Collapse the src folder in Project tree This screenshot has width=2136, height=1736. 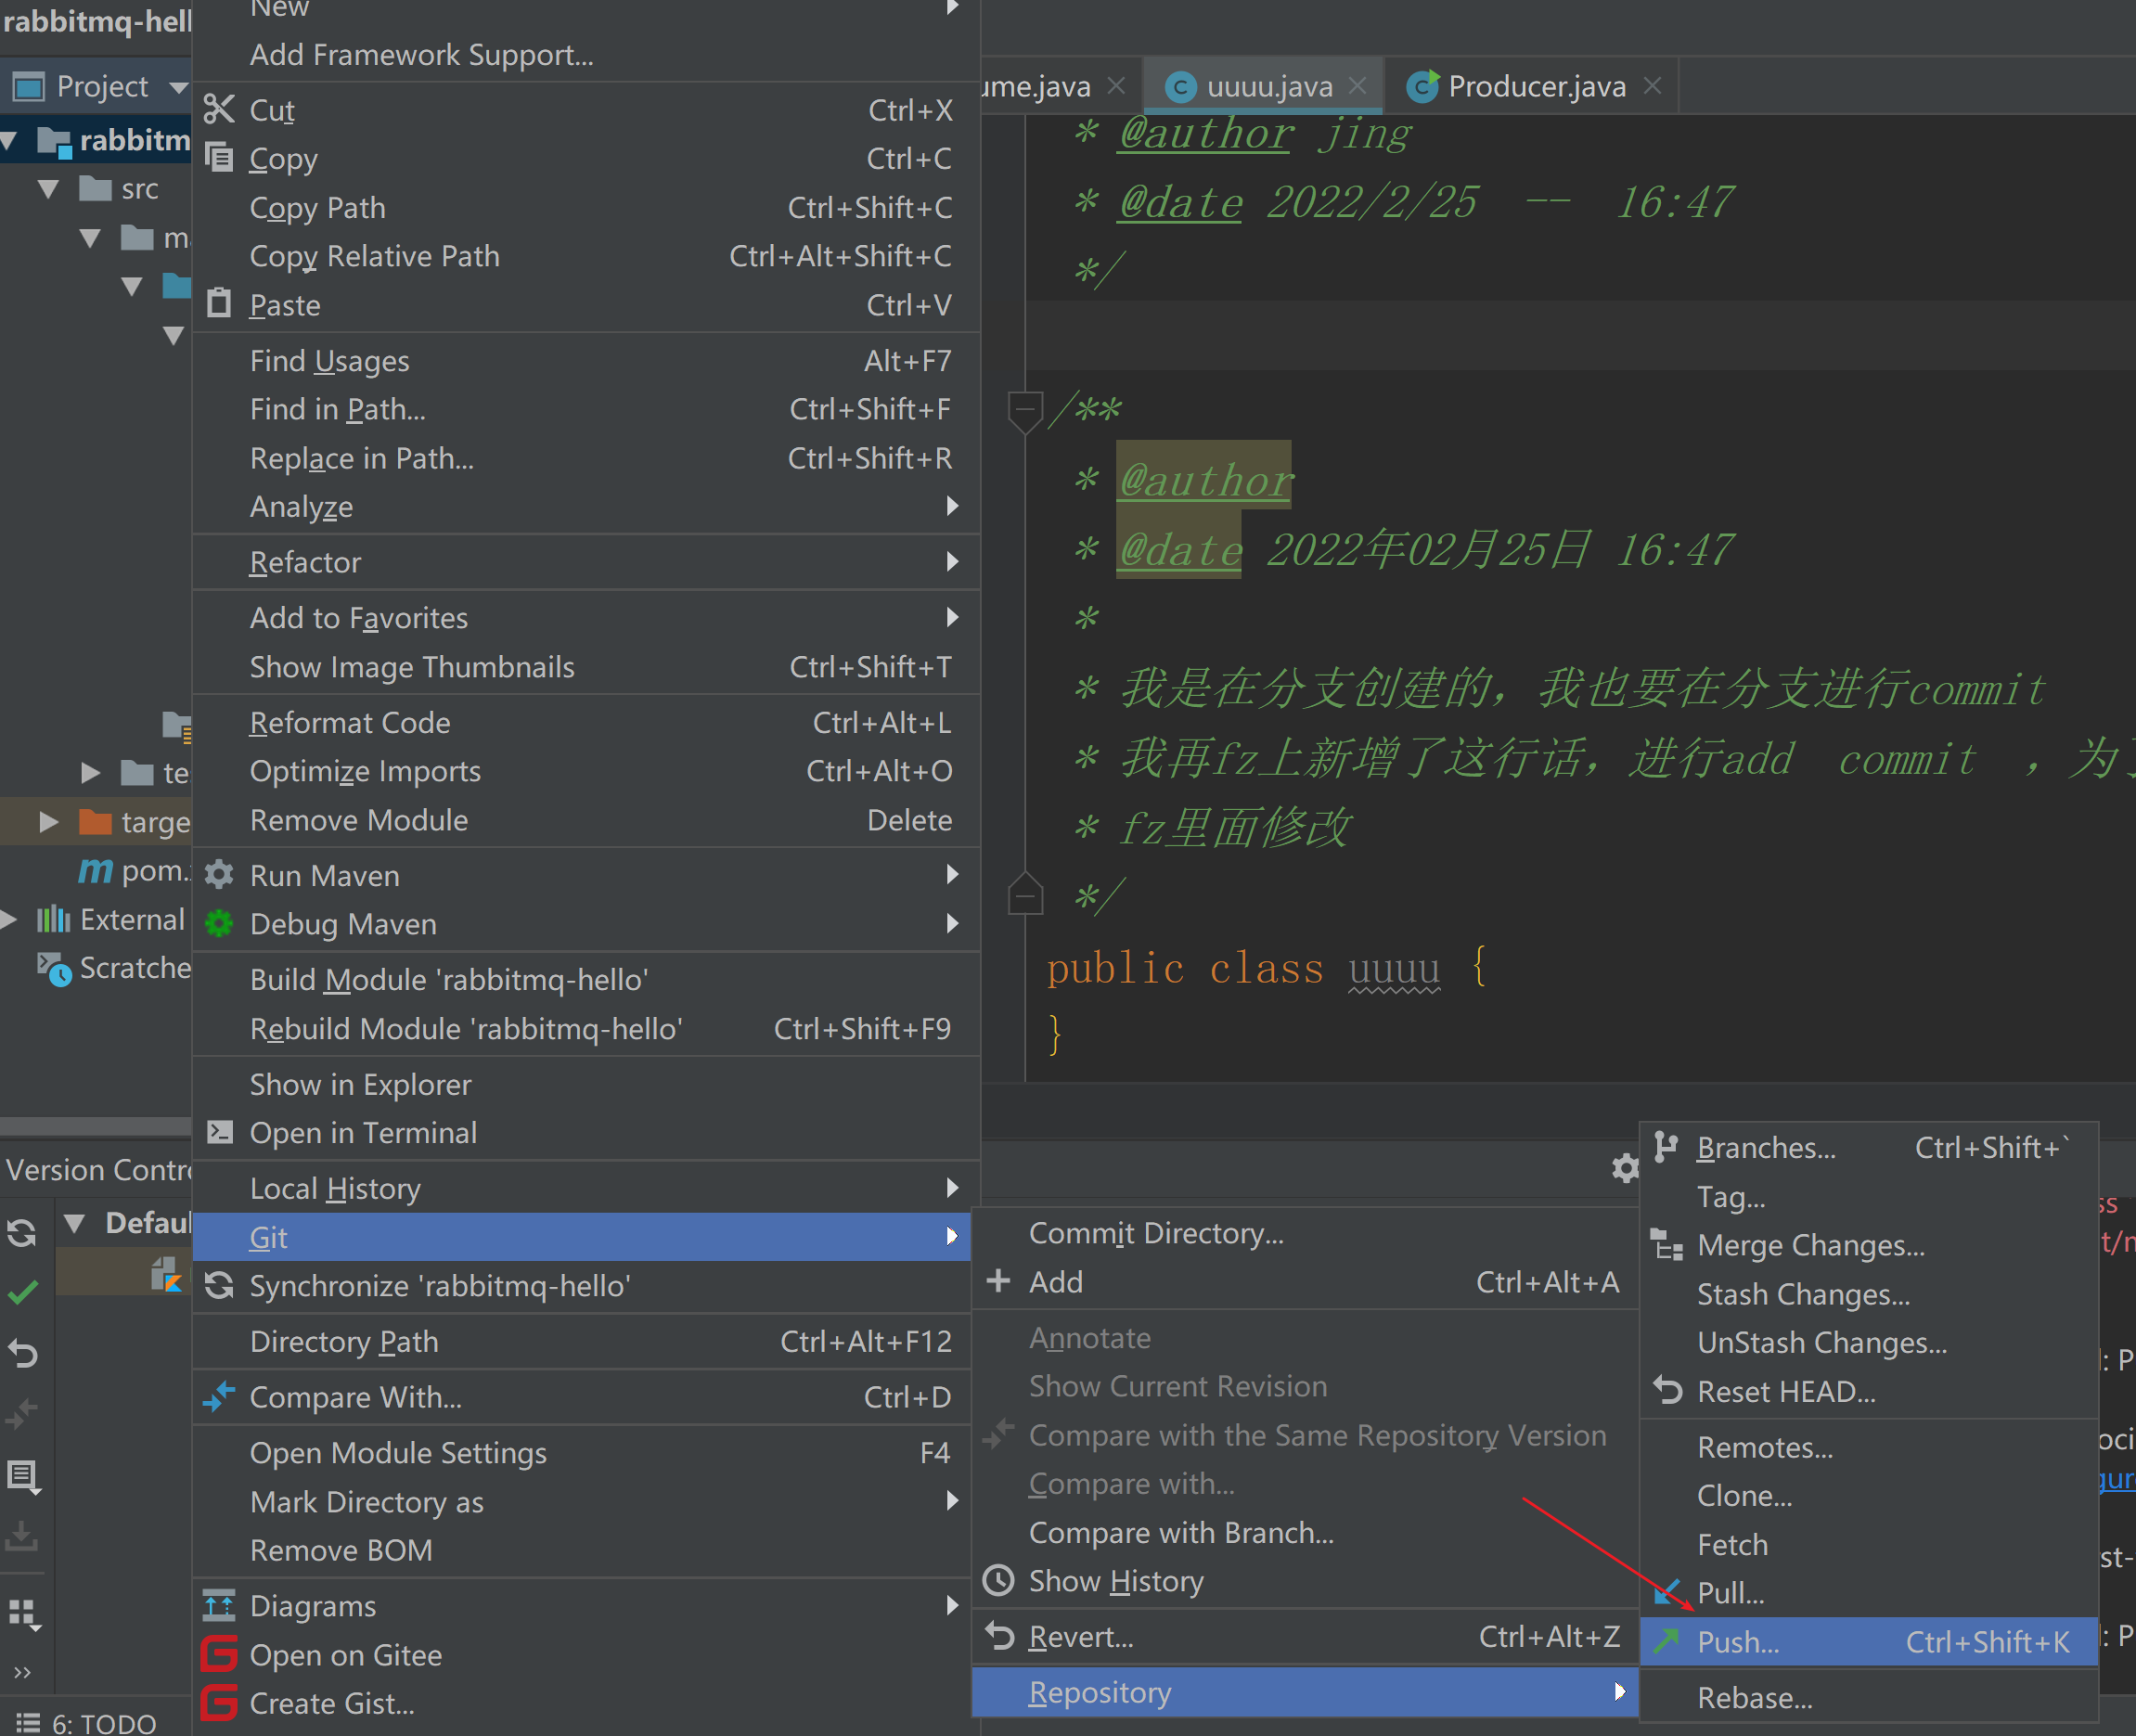48,188
